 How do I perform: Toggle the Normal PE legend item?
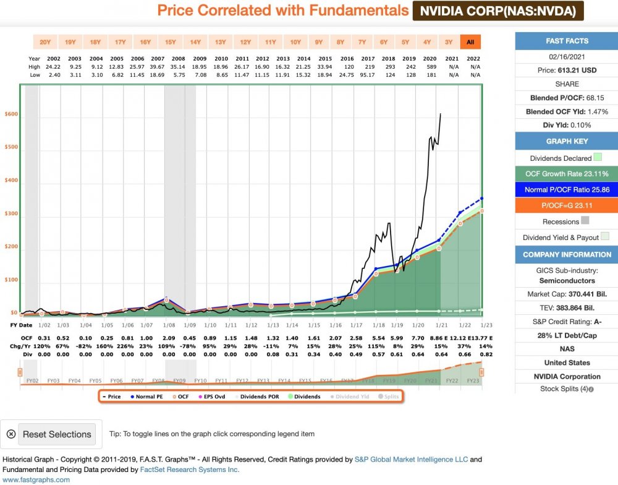146,397
